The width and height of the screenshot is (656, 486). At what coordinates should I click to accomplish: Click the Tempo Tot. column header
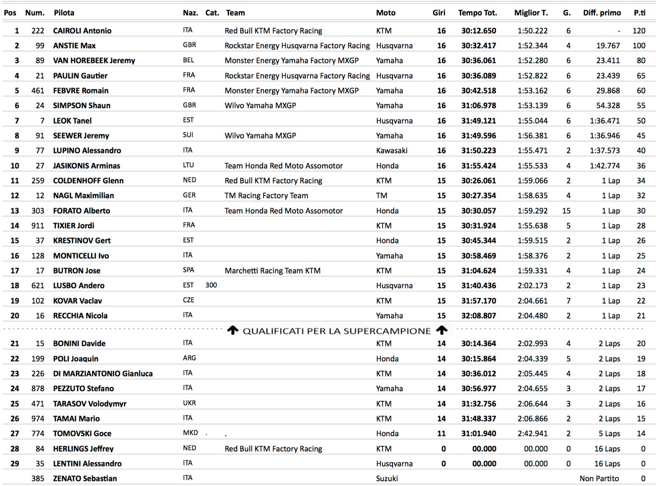478,13
